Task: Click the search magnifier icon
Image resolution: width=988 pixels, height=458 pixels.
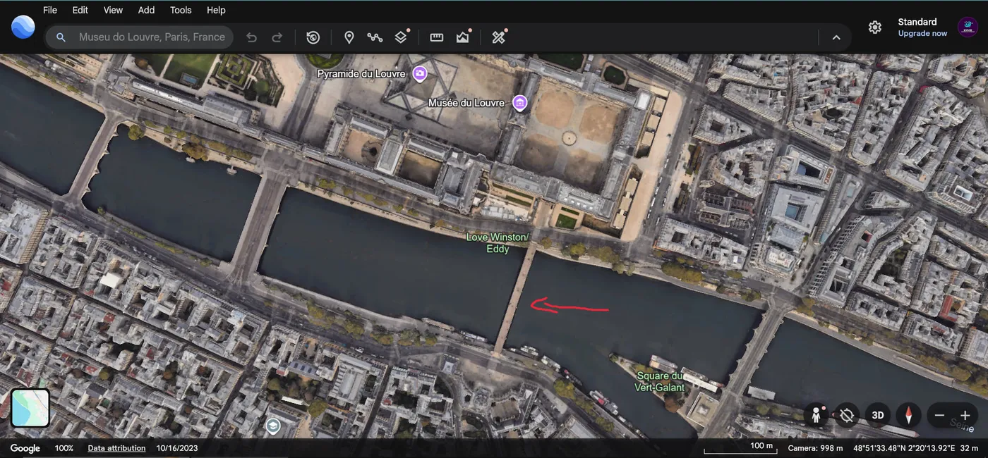Action: [61, 37]
